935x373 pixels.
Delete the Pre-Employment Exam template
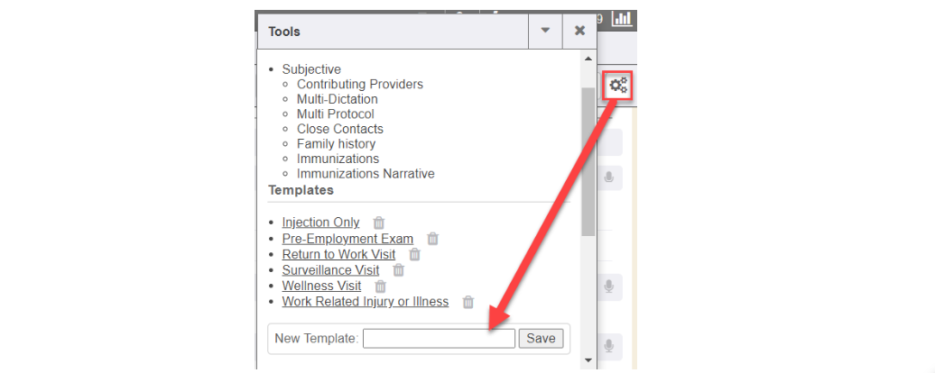[x=433, y=239]
